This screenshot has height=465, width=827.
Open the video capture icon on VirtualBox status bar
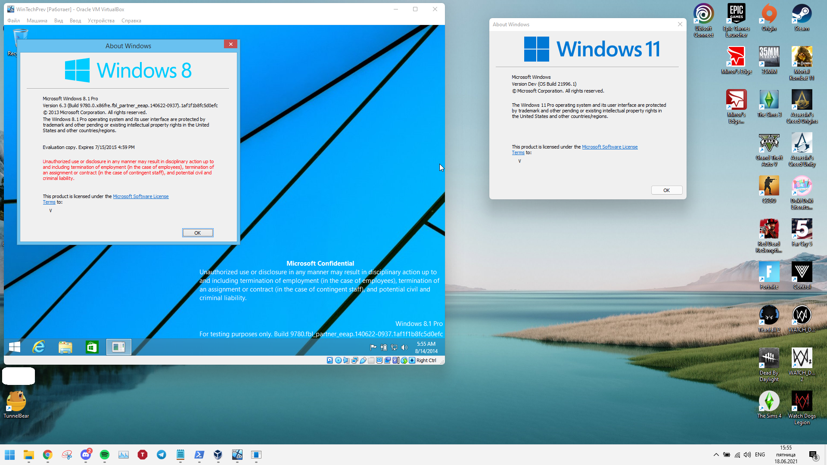pyautogui.click(x=387, y=360)
